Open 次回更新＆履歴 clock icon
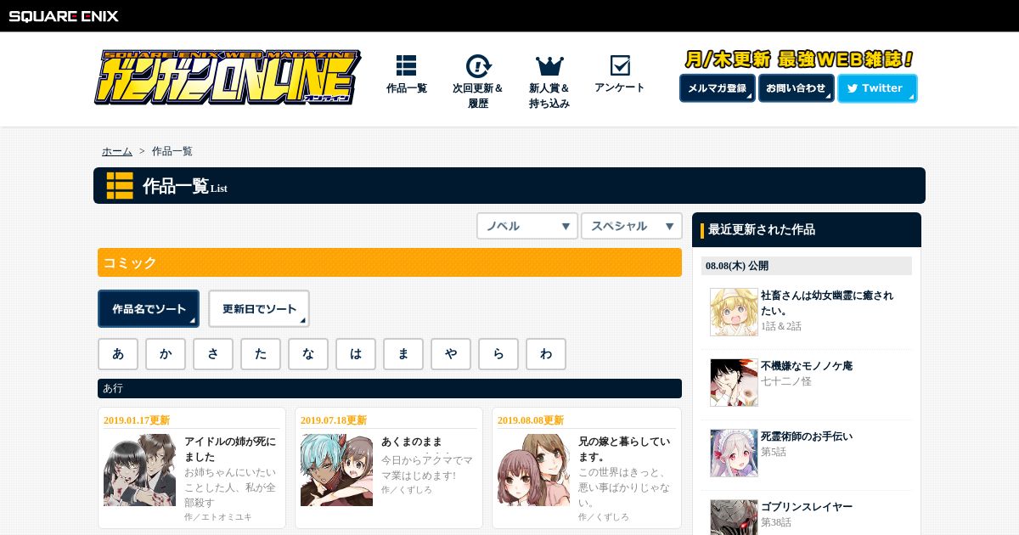The height and width of the screenshot is (535, 1019). click(478, 66)
